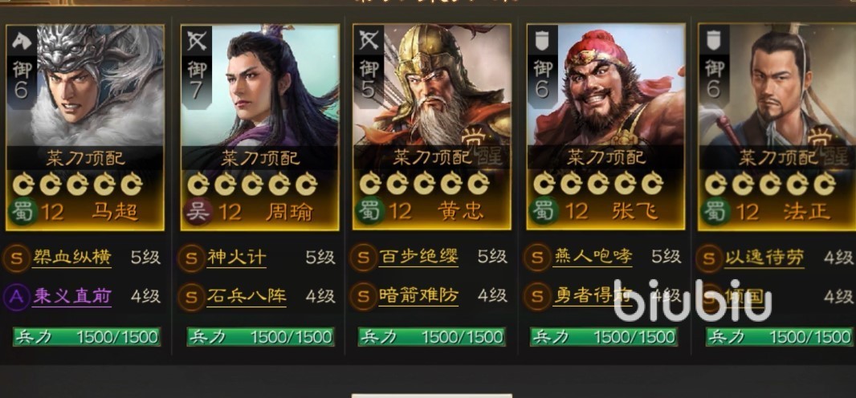The height and width of the screenshot is (398, 856).
Task: Click 周瑜's green troop strength bar
Action: pos(260,337)
